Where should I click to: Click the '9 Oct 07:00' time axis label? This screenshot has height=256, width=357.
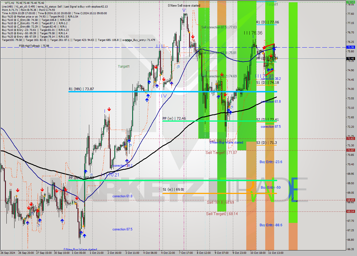click(x=222, y=253)
